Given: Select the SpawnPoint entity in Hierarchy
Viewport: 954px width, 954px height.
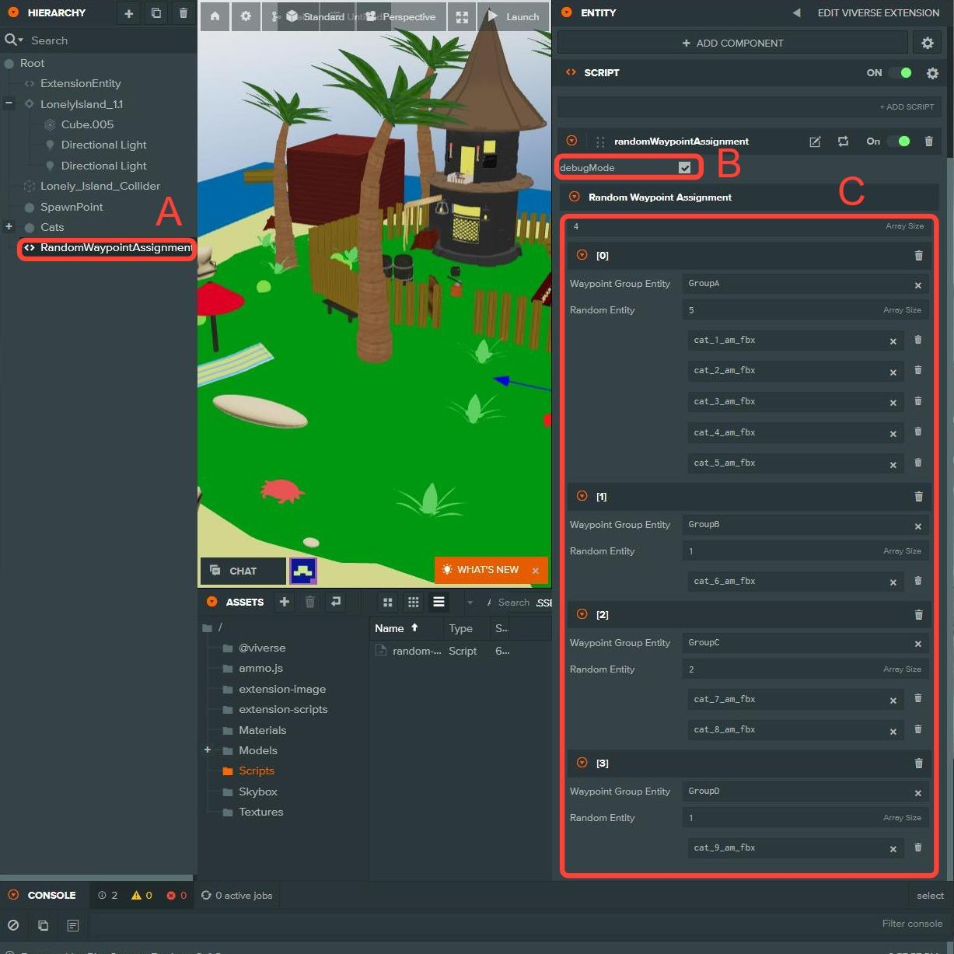Looking at the screenshot, I should tap(72, 207).
